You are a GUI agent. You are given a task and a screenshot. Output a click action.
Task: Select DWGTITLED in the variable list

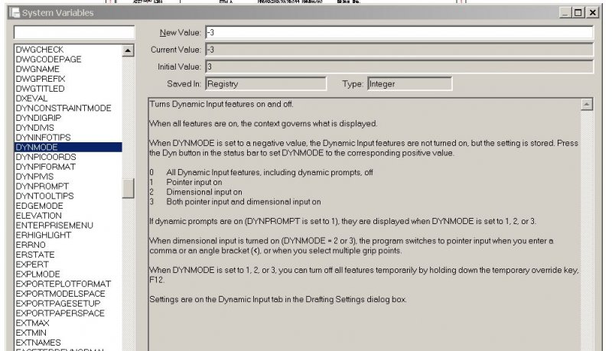(x=40, y=89)
